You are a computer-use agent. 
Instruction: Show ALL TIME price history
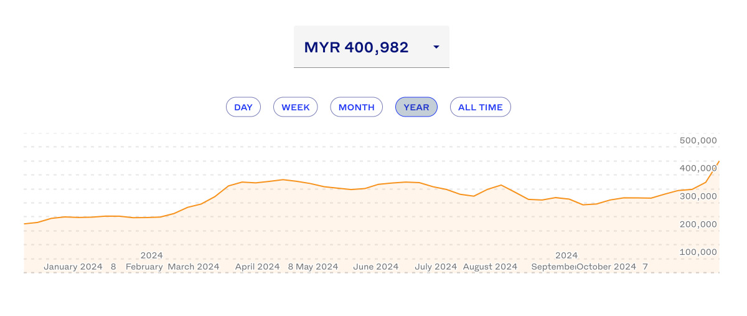pyautogui.click(x=480, y=107)
